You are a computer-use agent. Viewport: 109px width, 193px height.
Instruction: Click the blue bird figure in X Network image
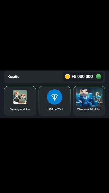pos(99,95)
